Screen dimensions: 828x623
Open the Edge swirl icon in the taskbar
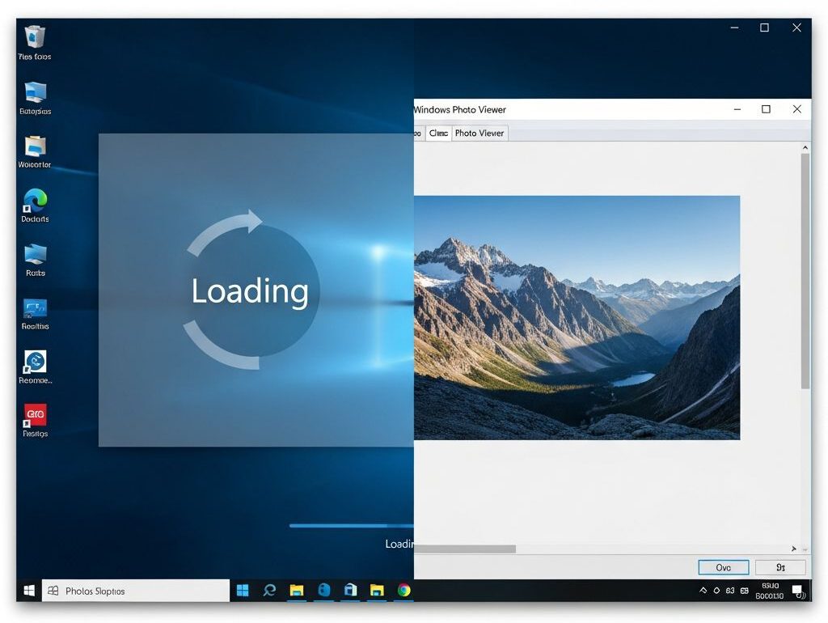[269, 591]
